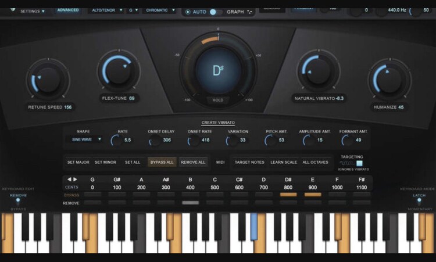Click the D# detected pitch display
The height and width of the screenshot is (262, 436).
[x=218, y=70]
